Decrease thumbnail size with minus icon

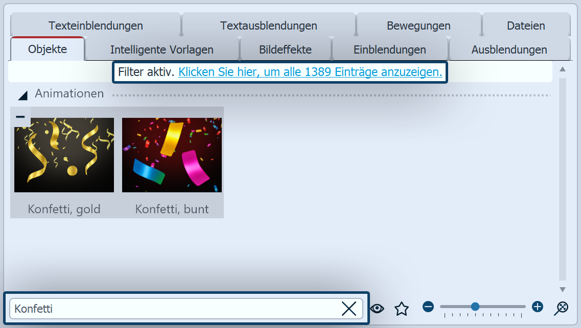[x=428, y=307]
